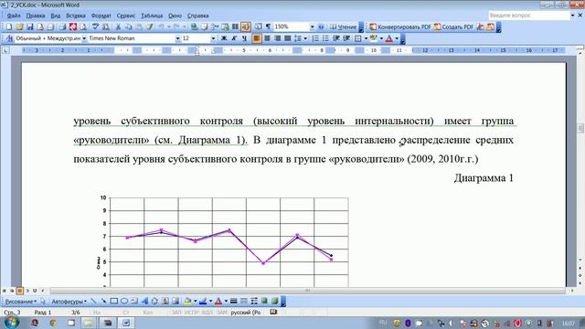This screenshot has width=585, height=329.
Task: Click the Print icon in standard toolbar
Action: (63, 27)
